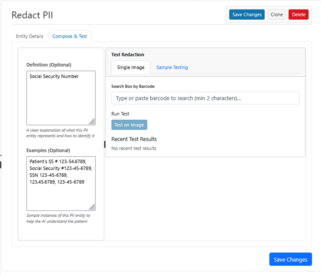Open the Single Image tab
The height and width of the screenshot is (276, 321).
[x=131, y=67]
